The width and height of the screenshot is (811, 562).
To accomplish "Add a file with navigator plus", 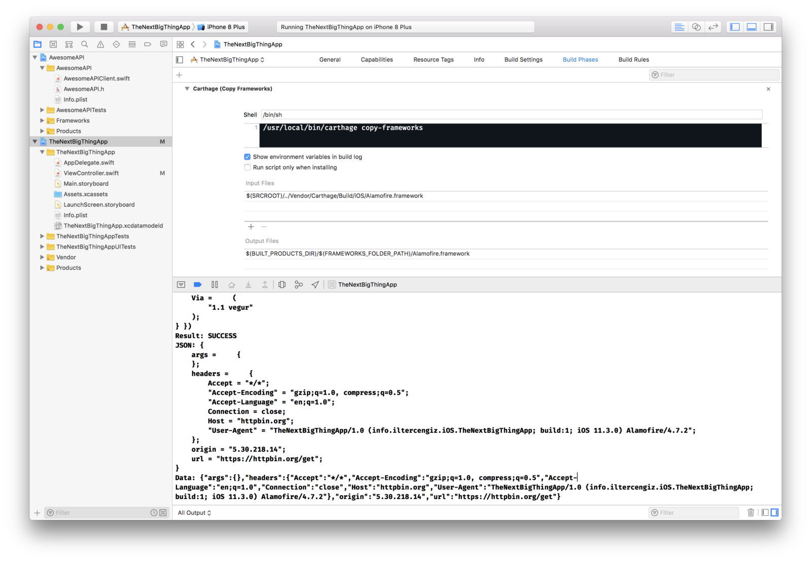I will click(37, 512).
